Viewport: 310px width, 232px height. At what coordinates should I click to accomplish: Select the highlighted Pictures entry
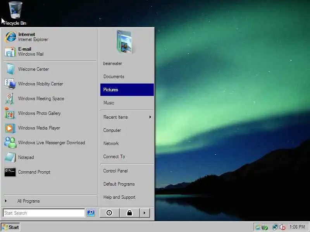coord(127,90)
